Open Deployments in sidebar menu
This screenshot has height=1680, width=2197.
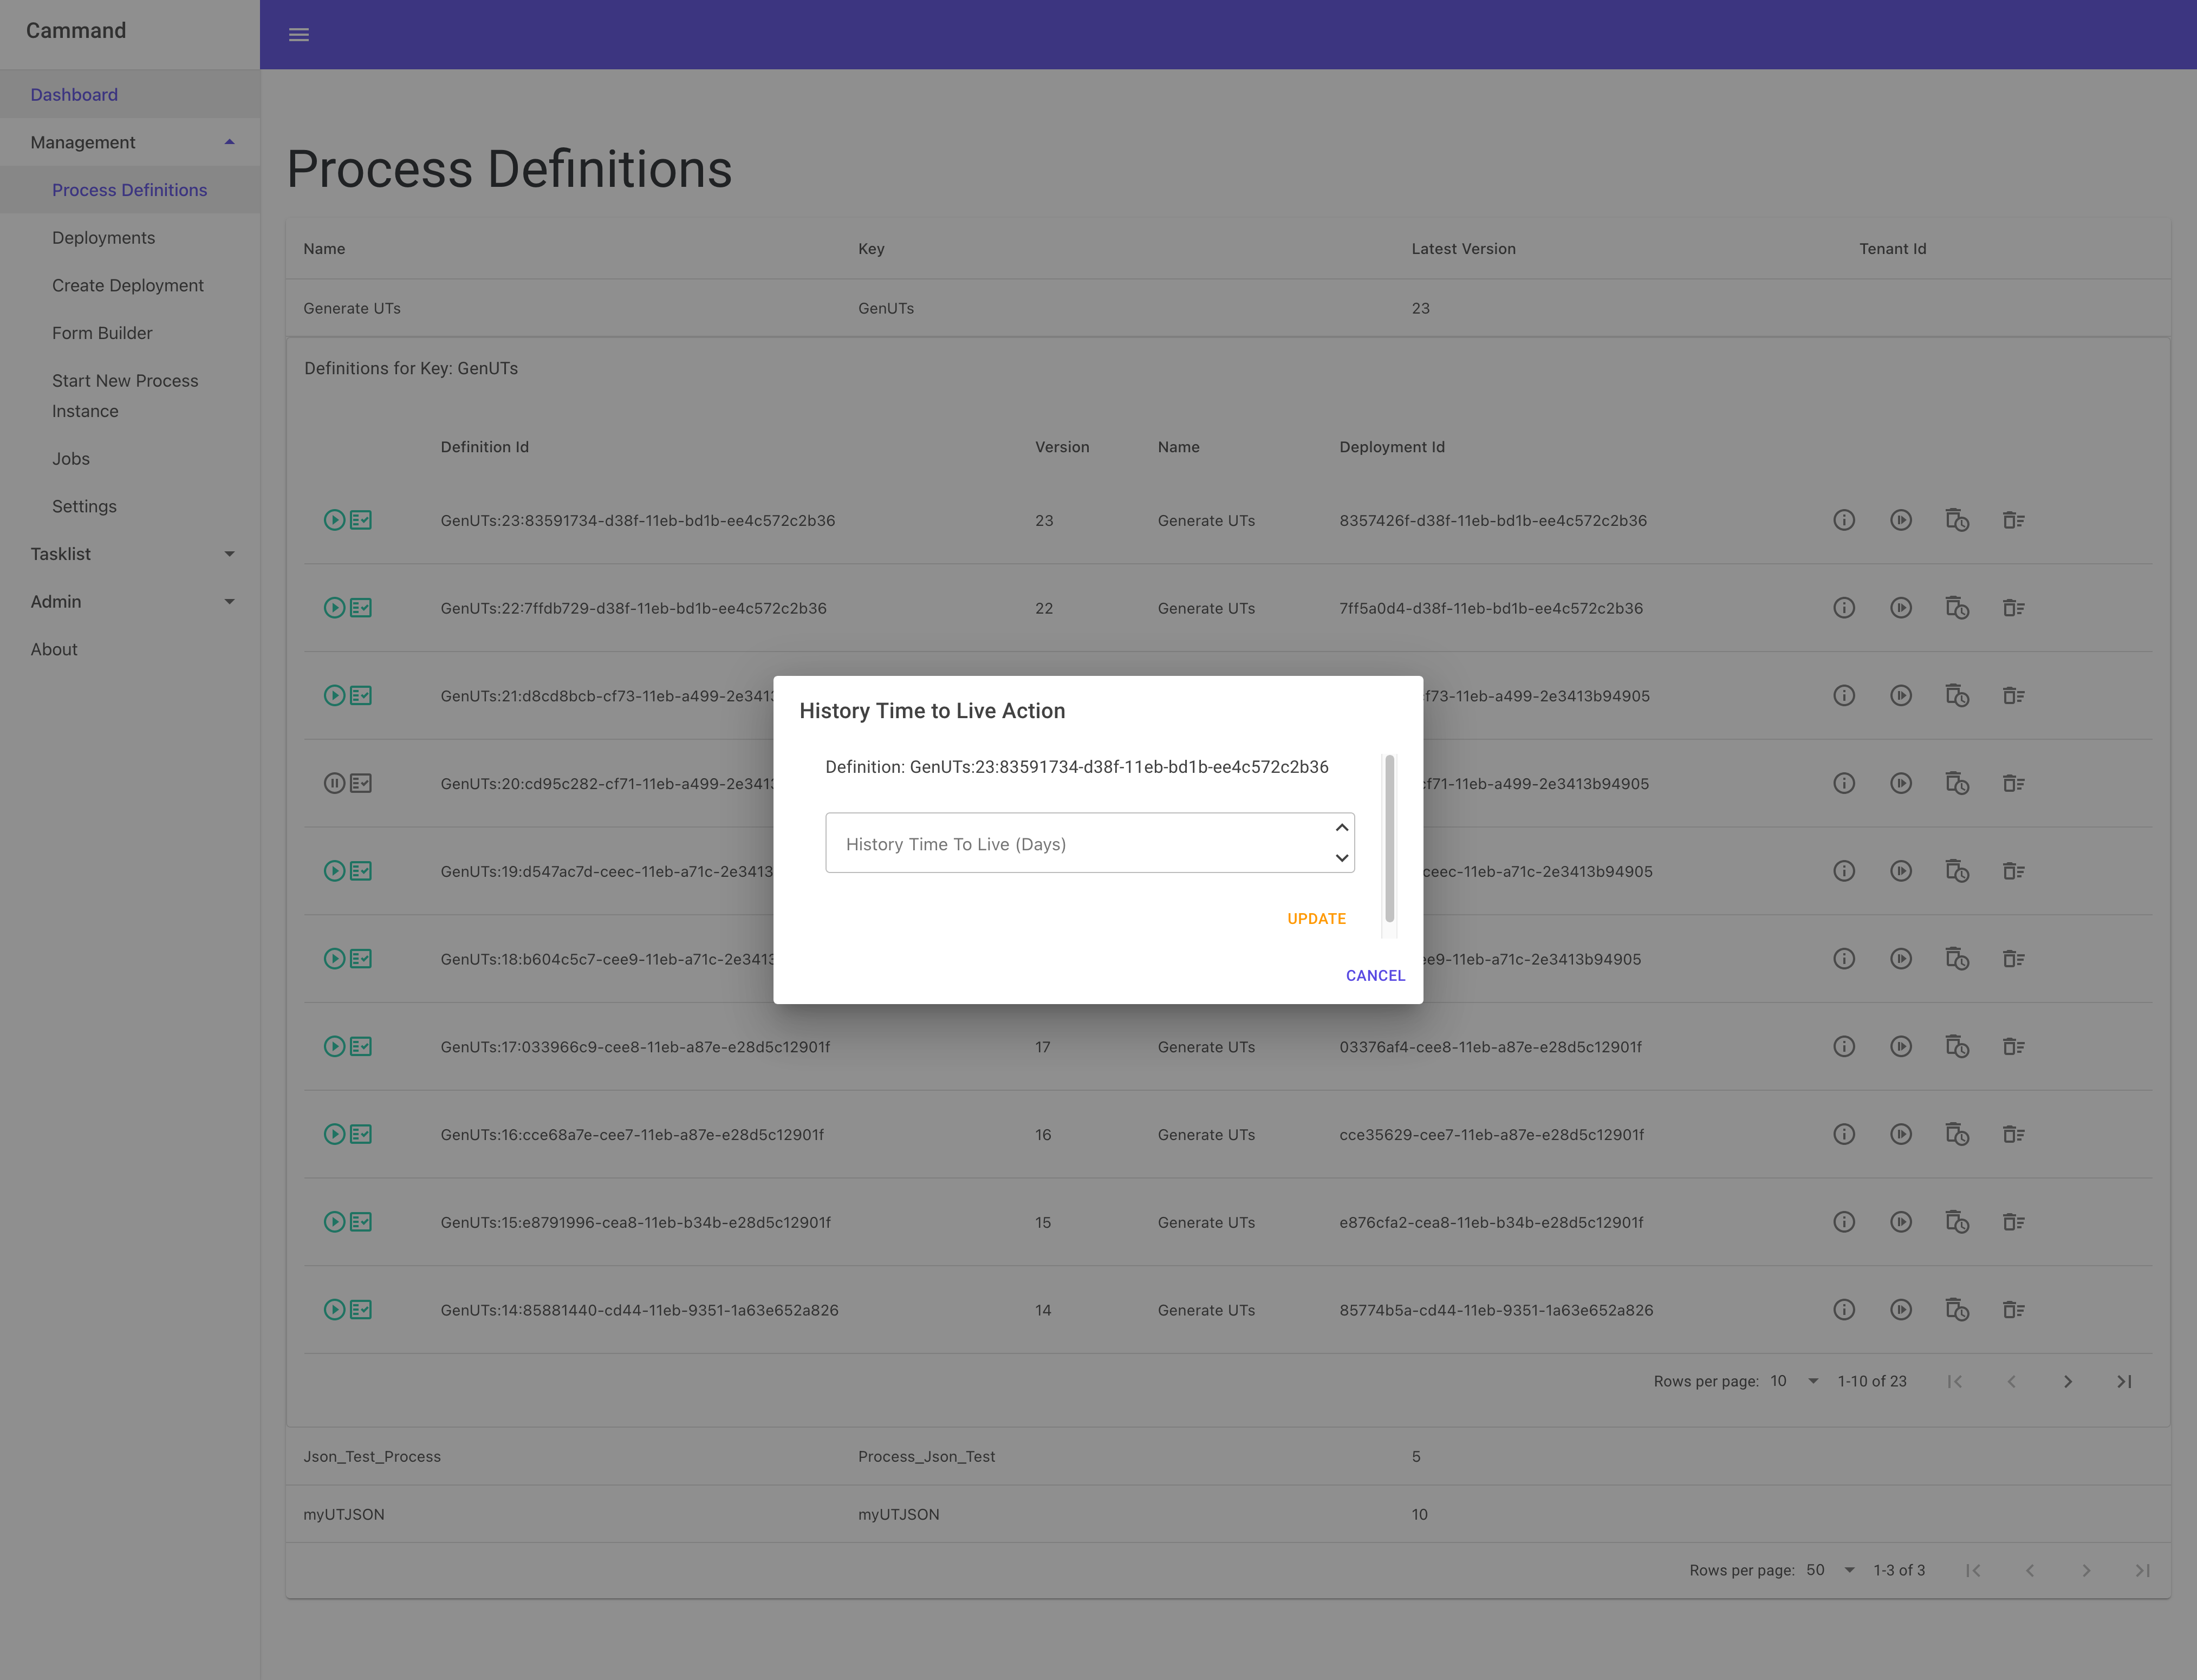104,238
